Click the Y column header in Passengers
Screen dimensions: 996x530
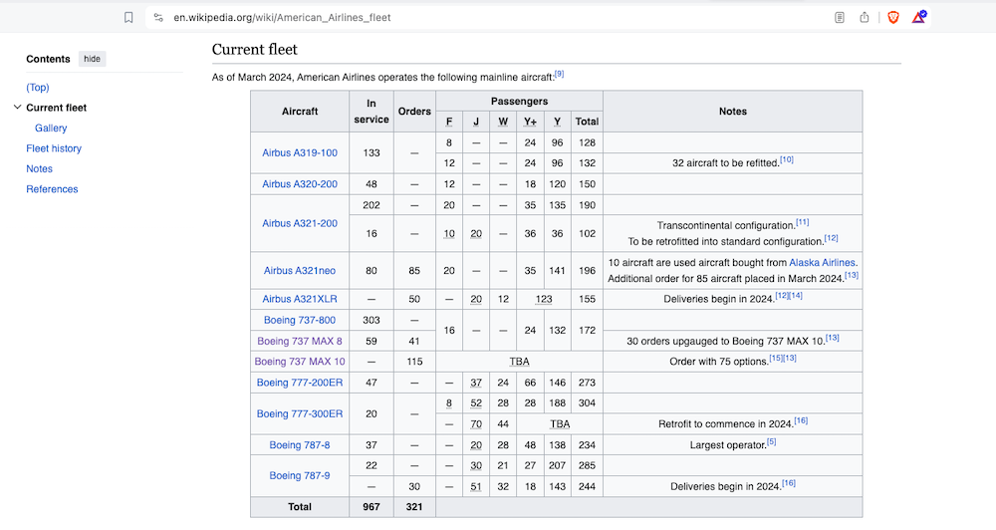click(x=557, y=122)
